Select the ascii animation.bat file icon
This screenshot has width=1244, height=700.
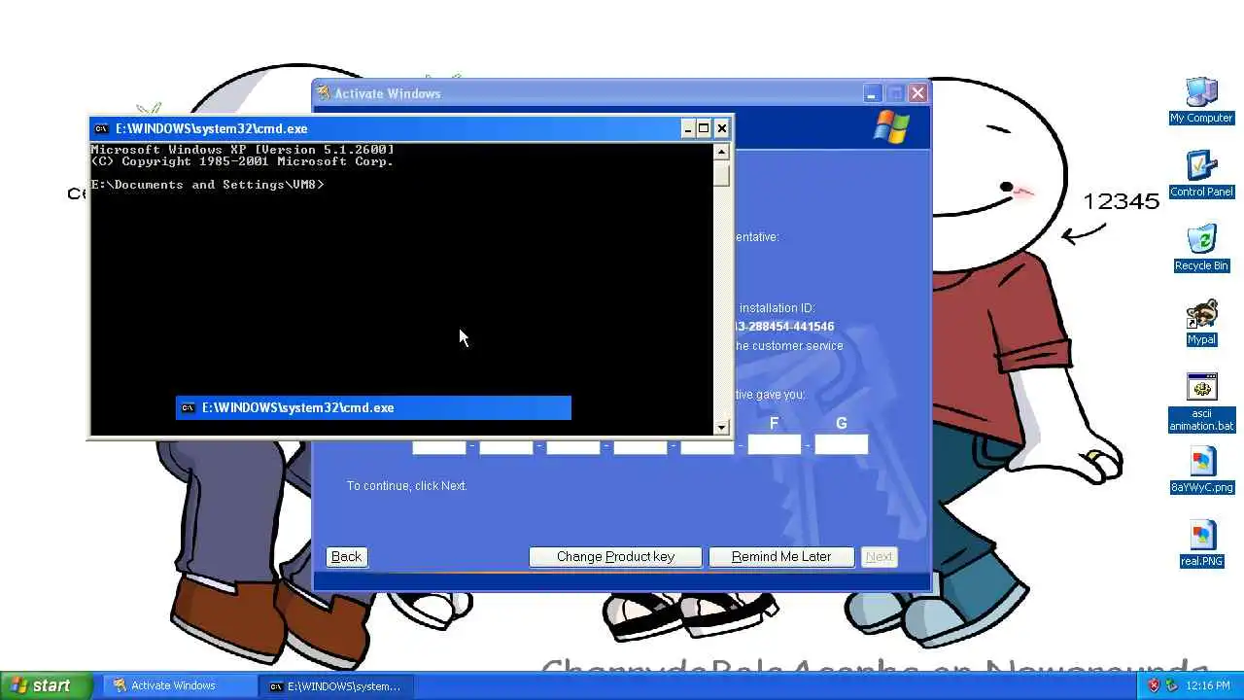(x=1201, y=402)
